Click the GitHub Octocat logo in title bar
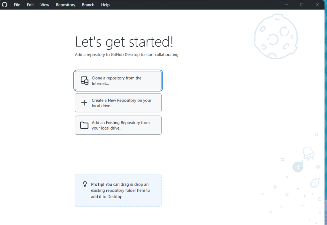Screen dimensions: 327x225 tap(5, 5)
